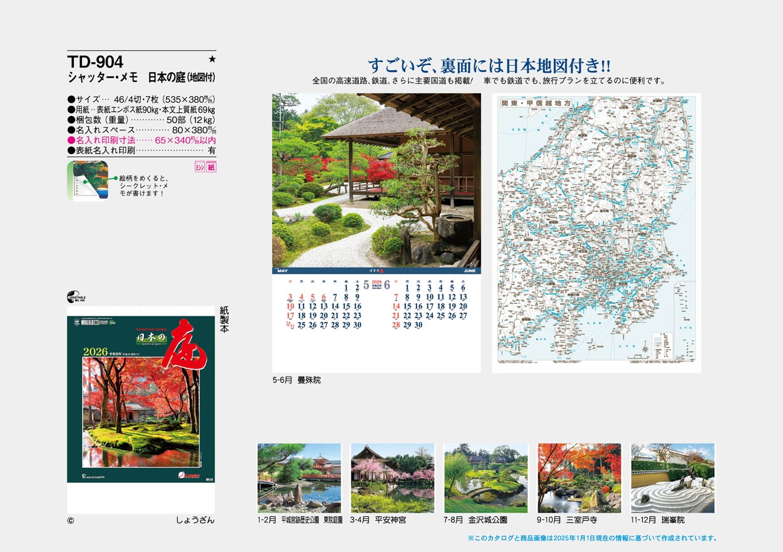This screenshot has width=783, height=552.
Task: Click the すごいぞ、裏面には日本地図付き headline
Action: 489,66
